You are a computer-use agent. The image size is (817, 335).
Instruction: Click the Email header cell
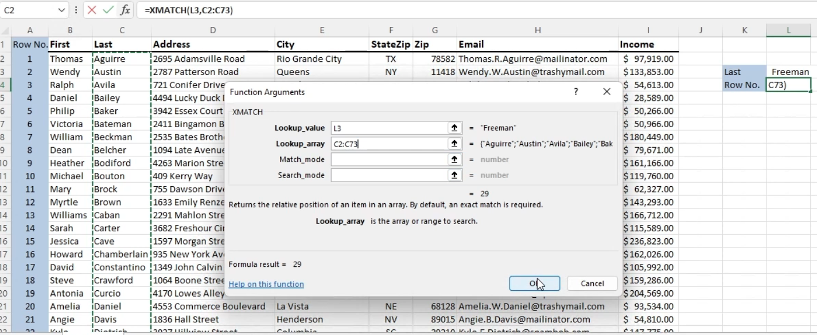pyautogui.click(x=538, y=45)
